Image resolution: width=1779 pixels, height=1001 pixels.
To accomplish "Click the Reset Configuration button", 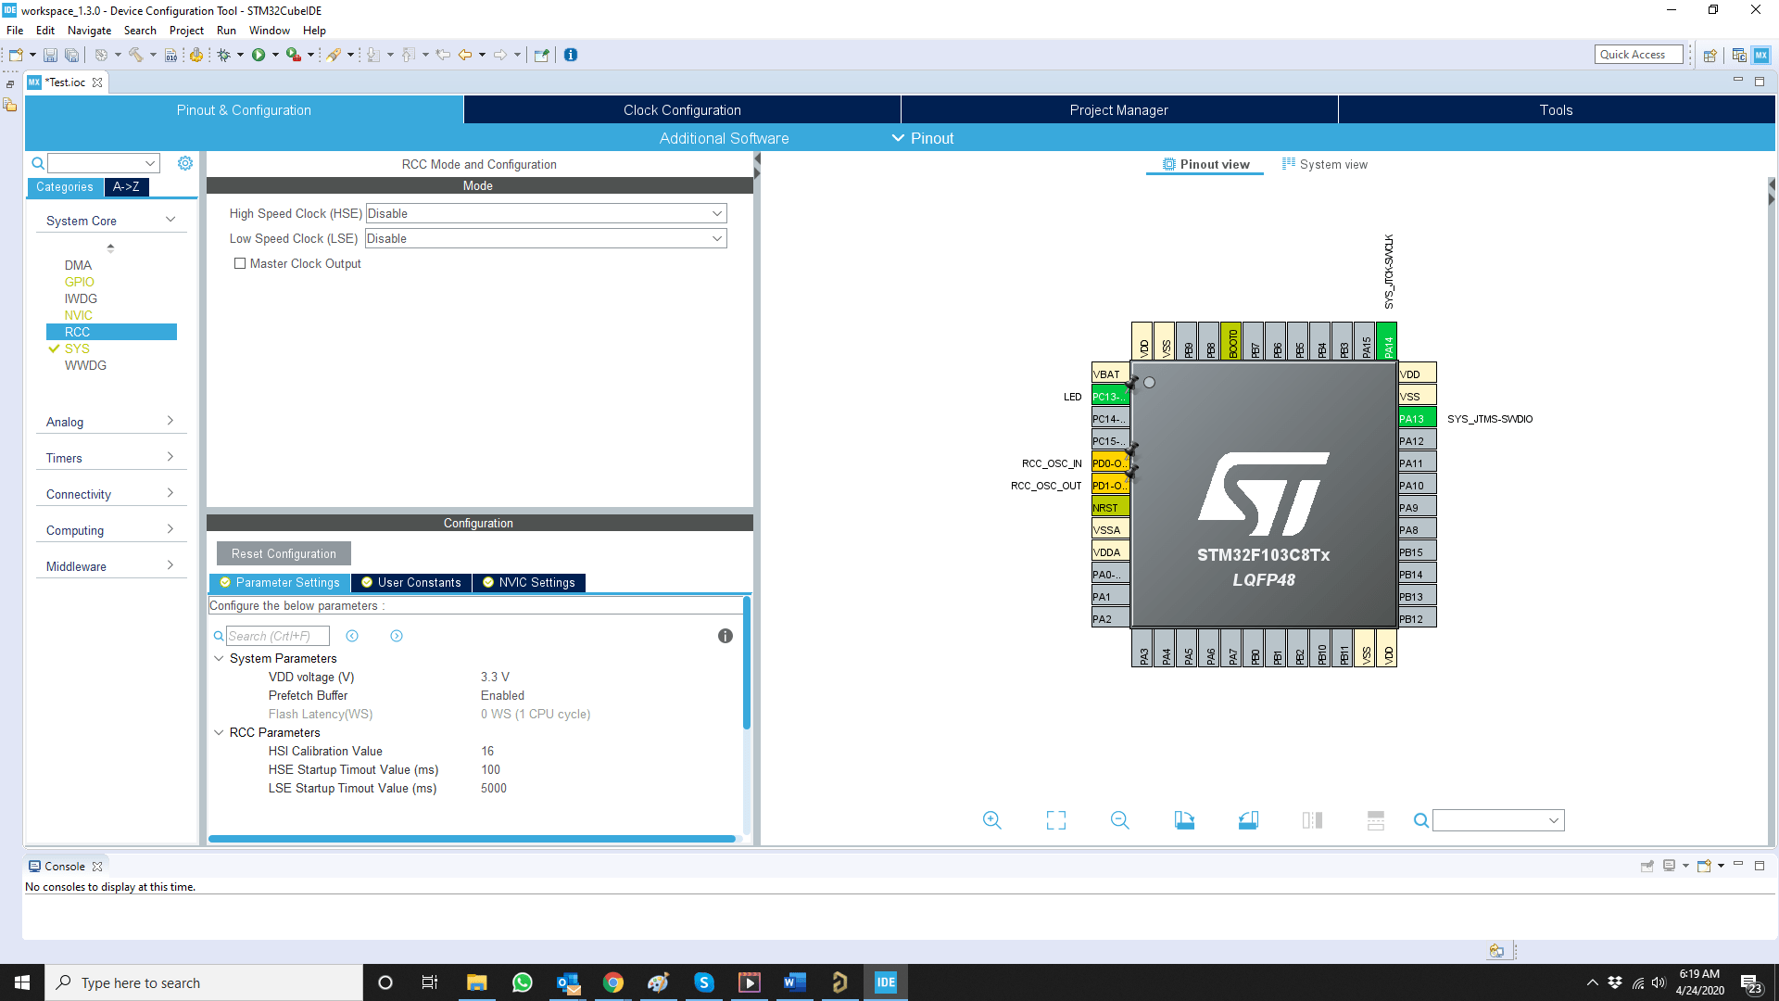I will (284, 553).
